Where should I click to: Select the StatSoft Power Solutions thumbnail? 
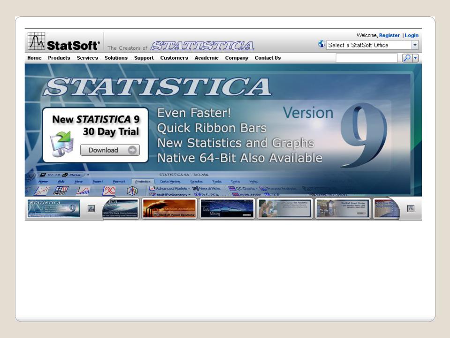click(169, 208)
